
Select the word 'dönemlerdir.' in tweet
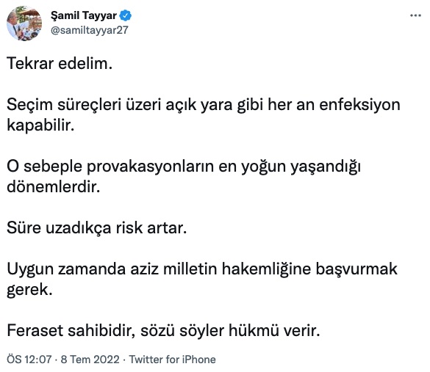[54, 187]
